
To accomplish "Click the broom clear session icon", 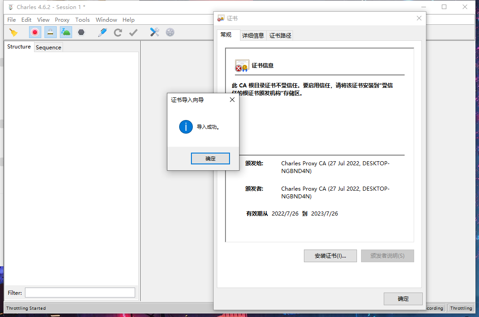I will point(14,32).
